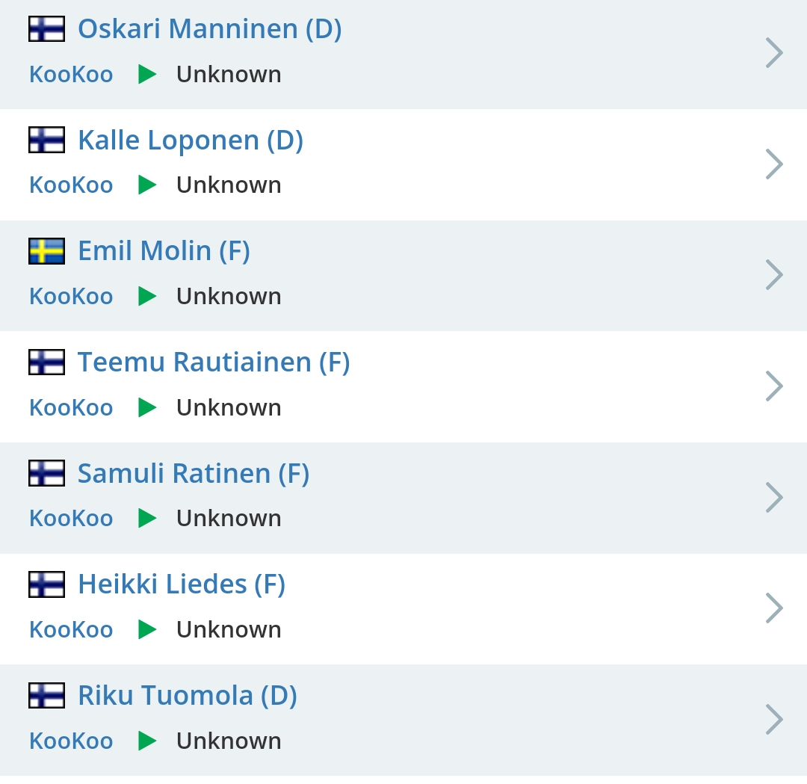Click green transfer arrow in Samuli Ratinen row
This screenshot has width=807, height=784.
[x=147, y=519]
